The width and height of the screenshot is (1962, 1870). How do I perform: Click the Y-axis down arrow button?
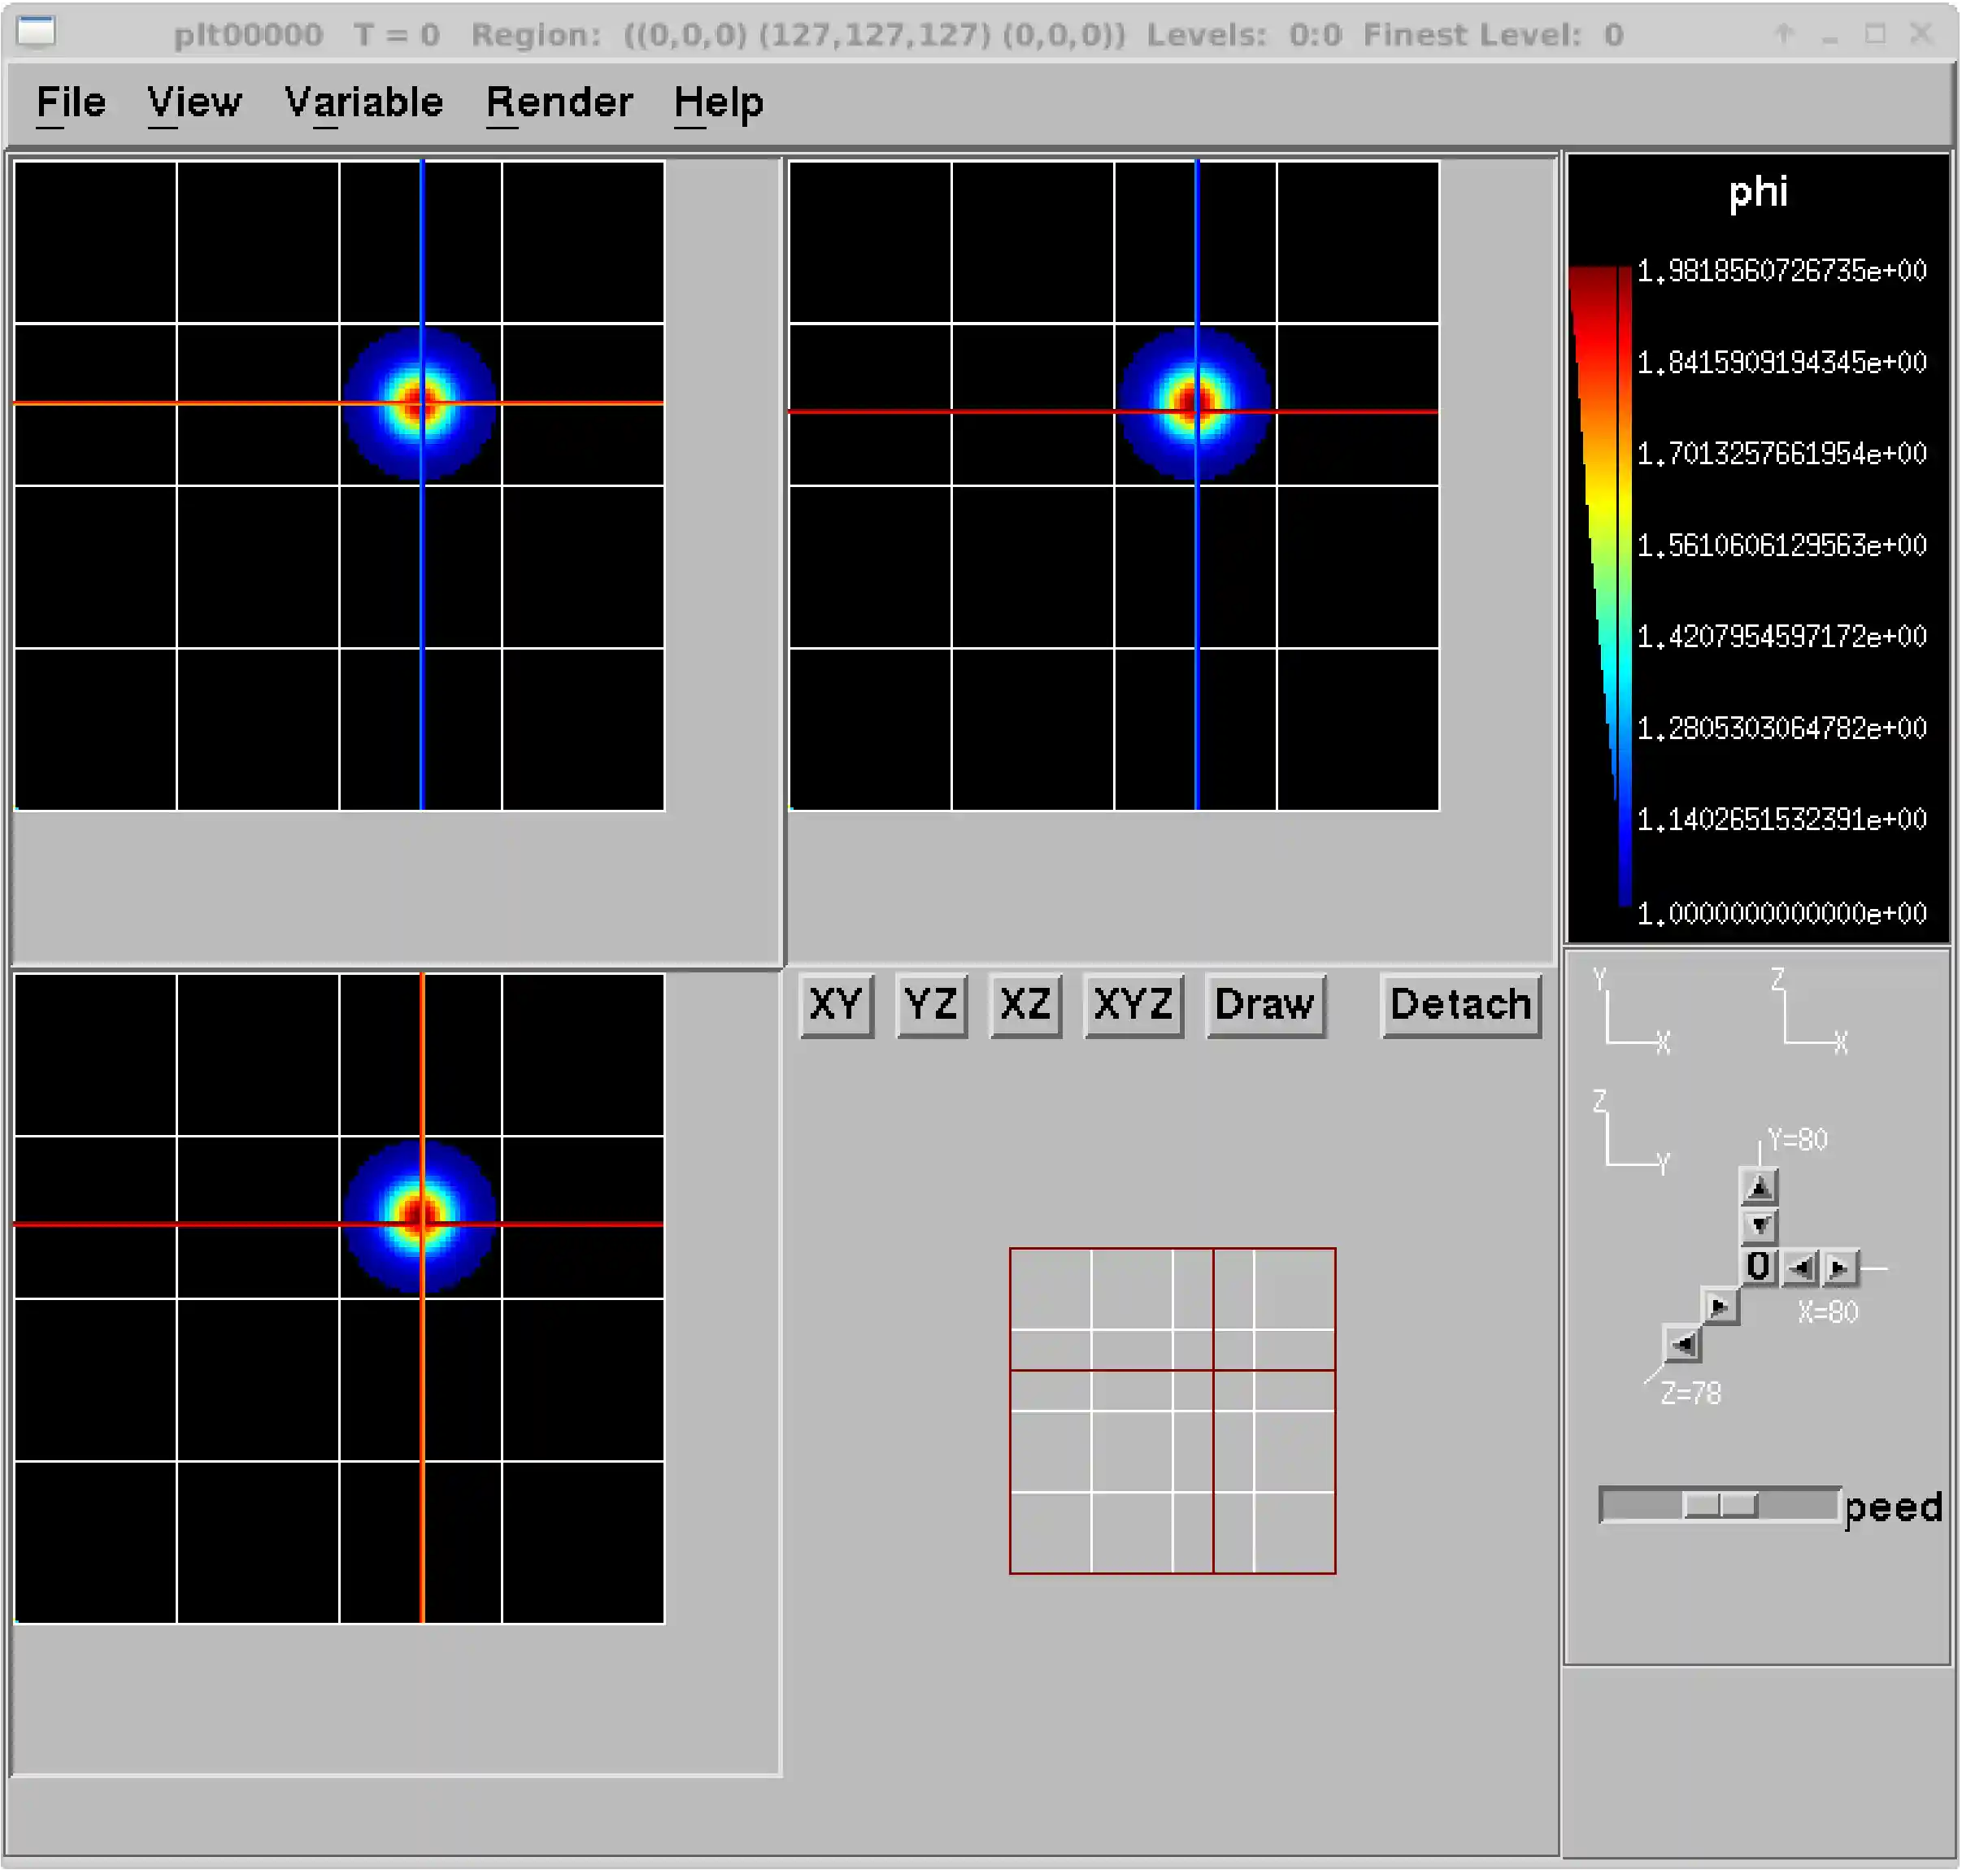[x=1759, y=1225]
